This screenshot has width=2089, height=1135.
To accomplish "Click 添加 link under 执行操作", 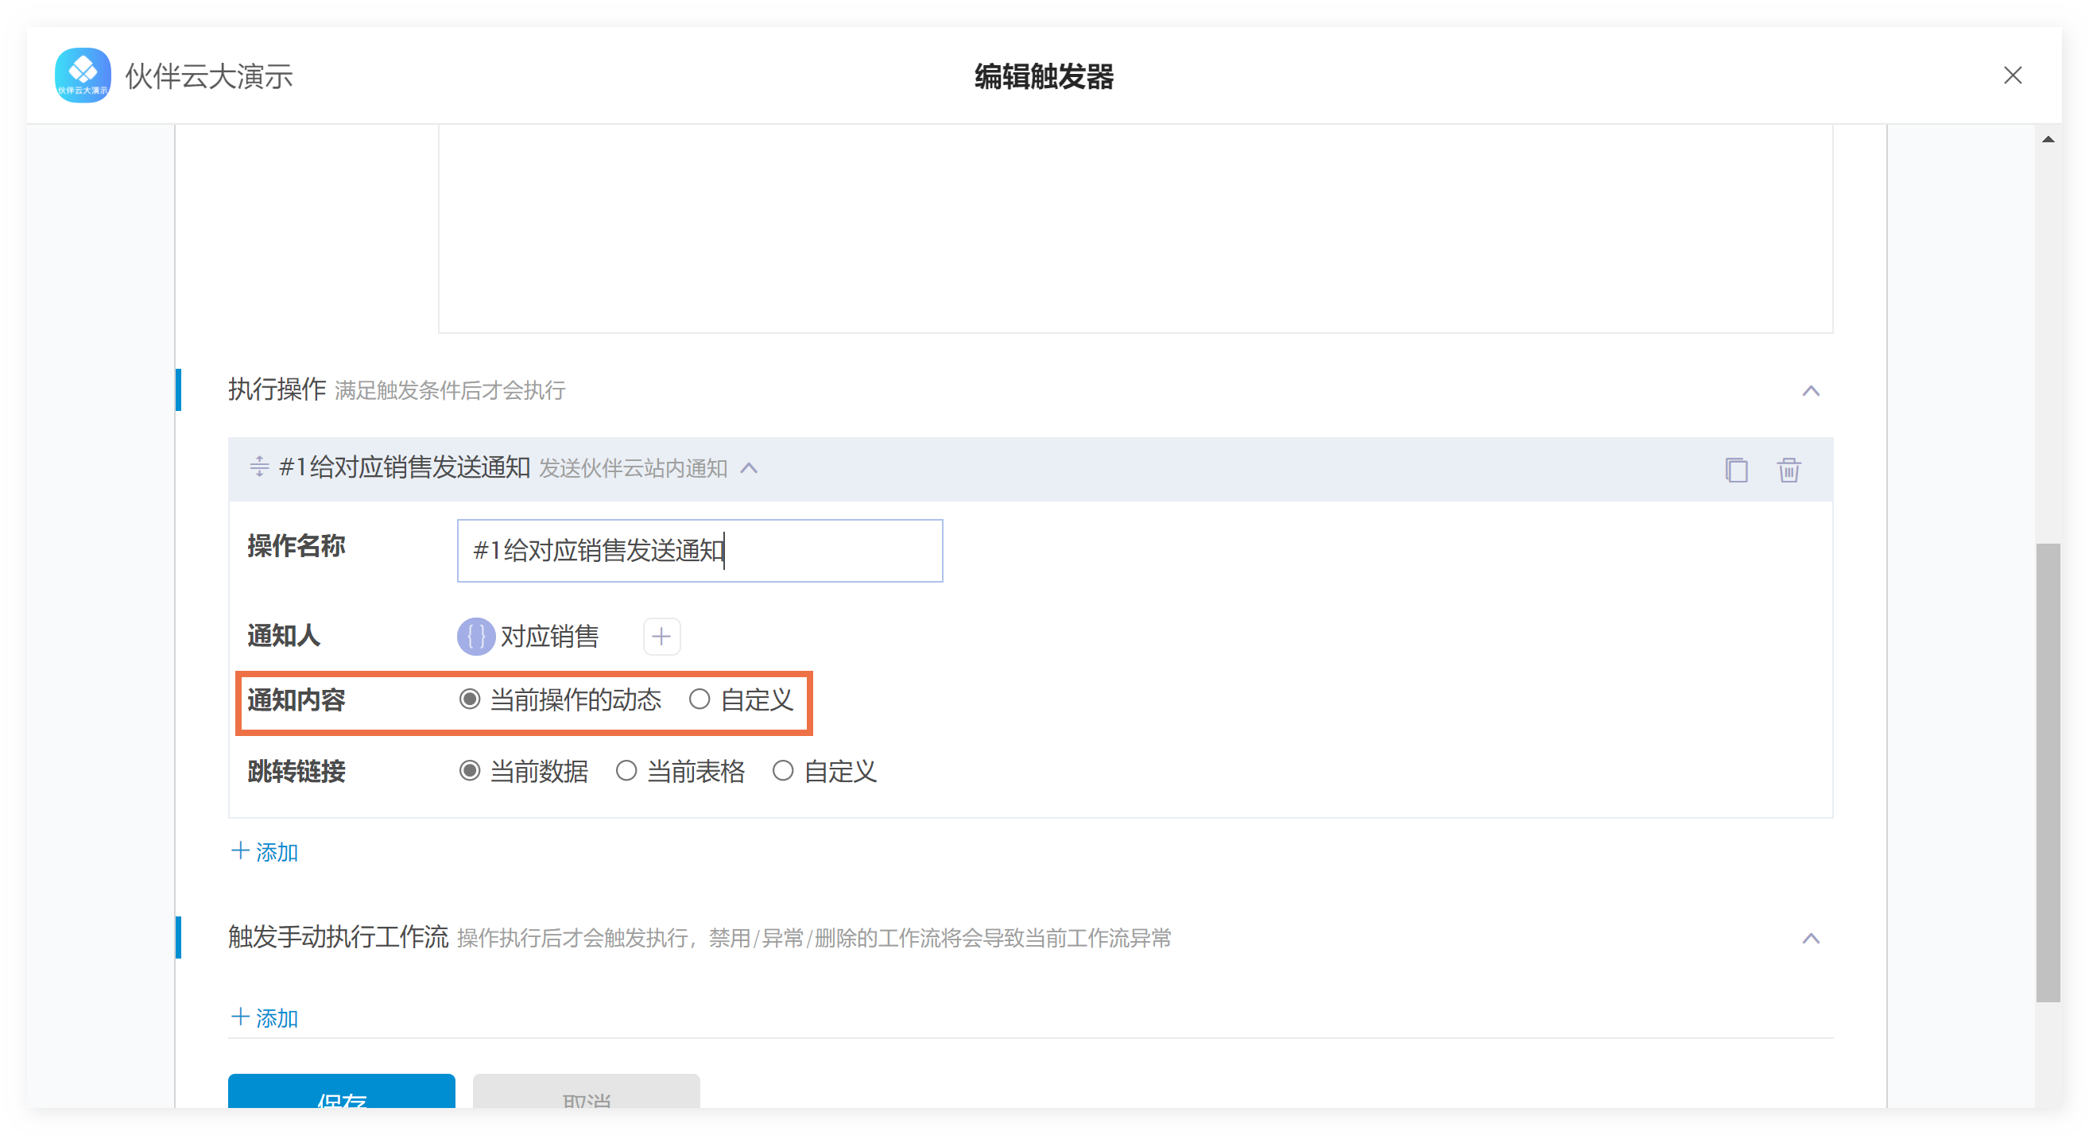I will (265, 851).
